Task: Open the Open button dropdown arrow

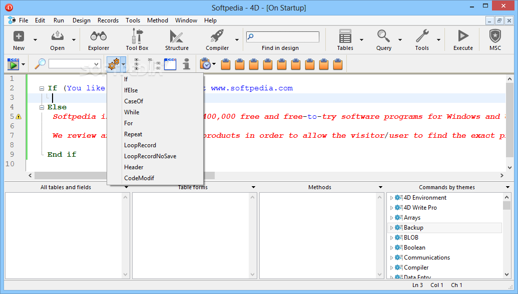Action: pos(74,39)
